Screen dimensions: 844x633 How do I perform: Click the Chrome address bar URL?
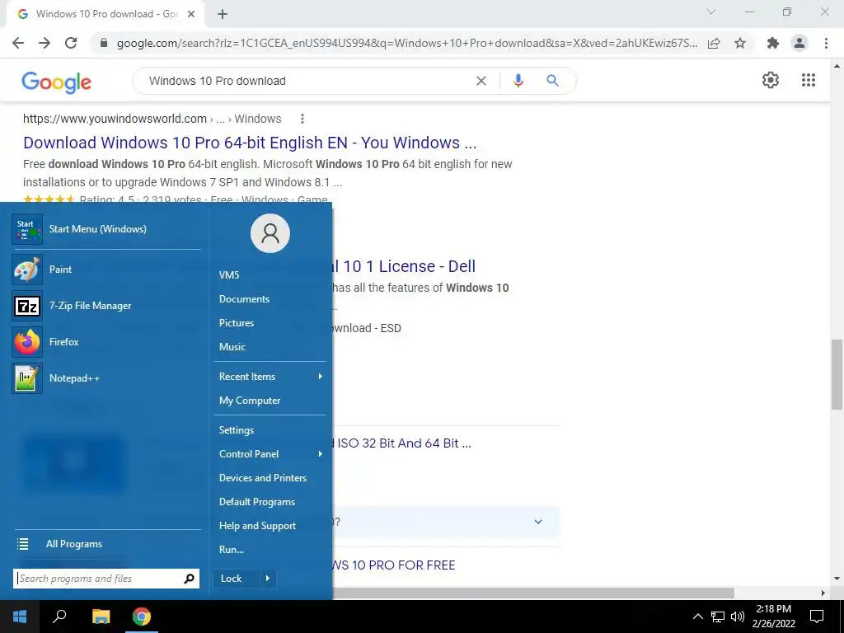(x=406, y=43)
